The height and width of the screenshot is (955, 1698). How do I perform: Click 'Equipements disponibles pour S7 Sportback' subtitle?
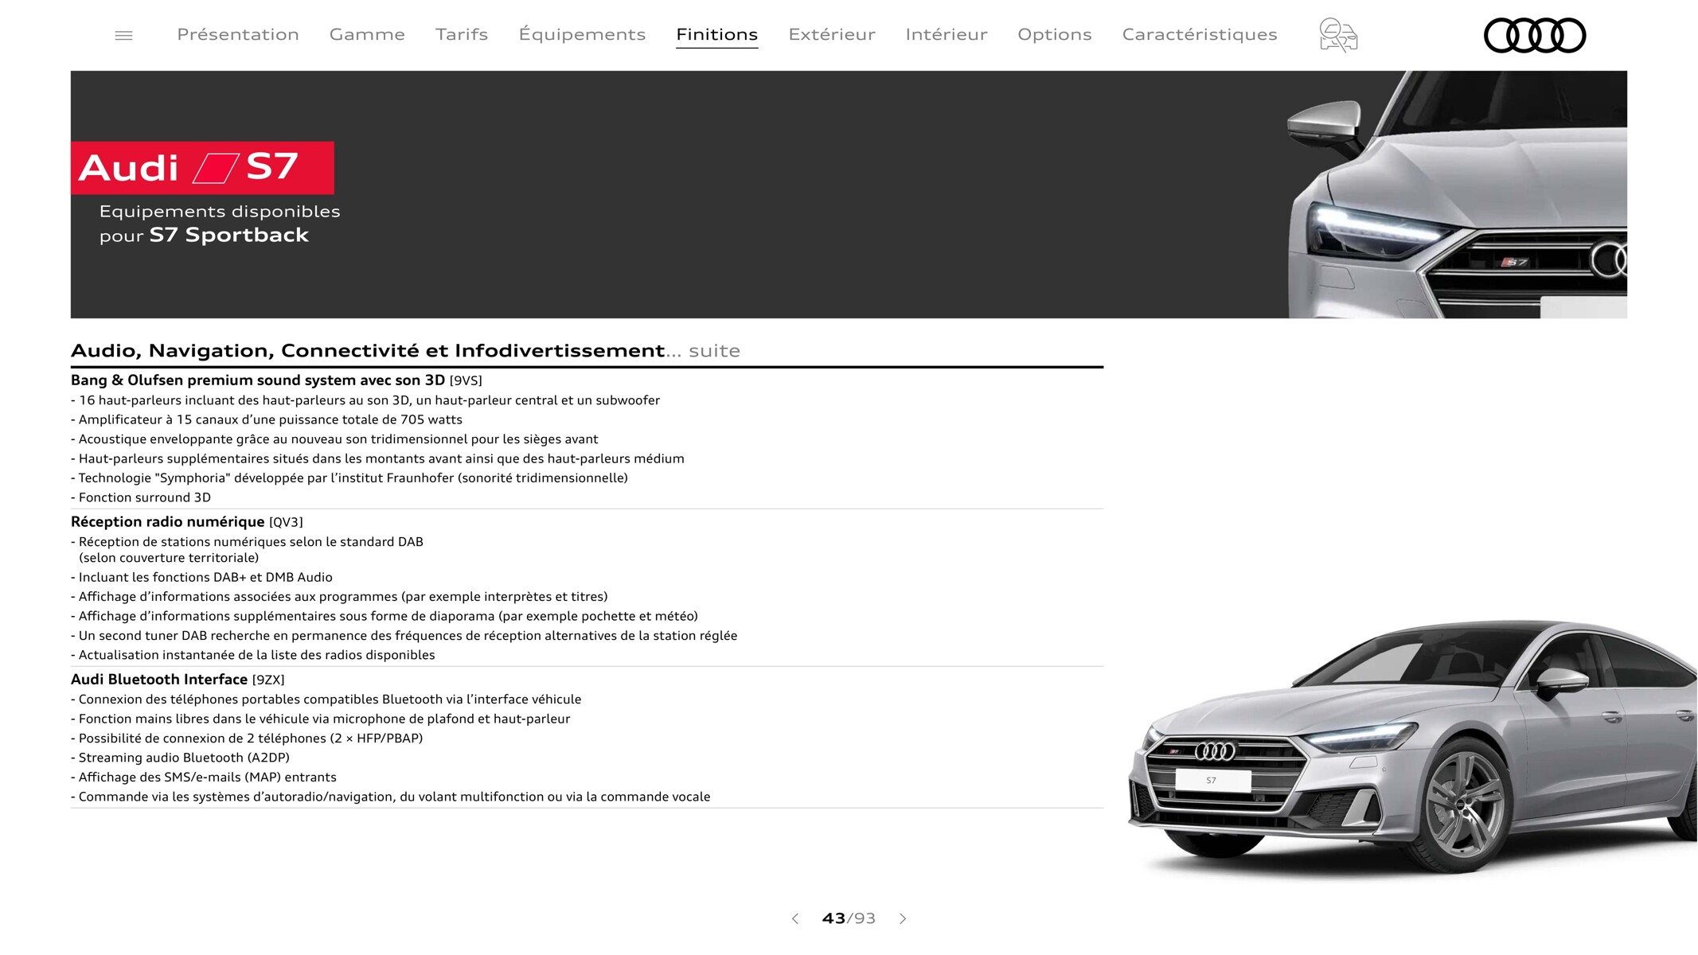click(220, 224)
